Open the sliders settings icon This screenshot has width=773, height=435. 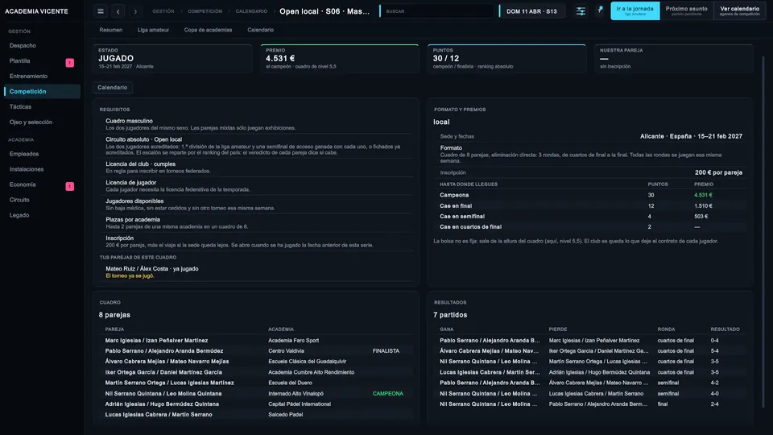[x=581, y=10]
